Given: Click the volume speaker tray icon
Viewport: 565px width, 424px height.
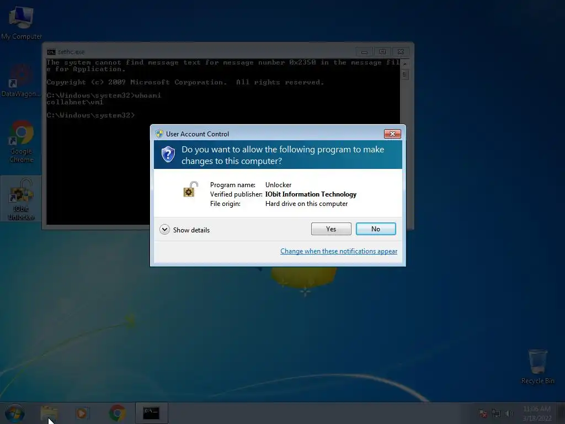Looking at the screenshot, I should pos(509,414).
